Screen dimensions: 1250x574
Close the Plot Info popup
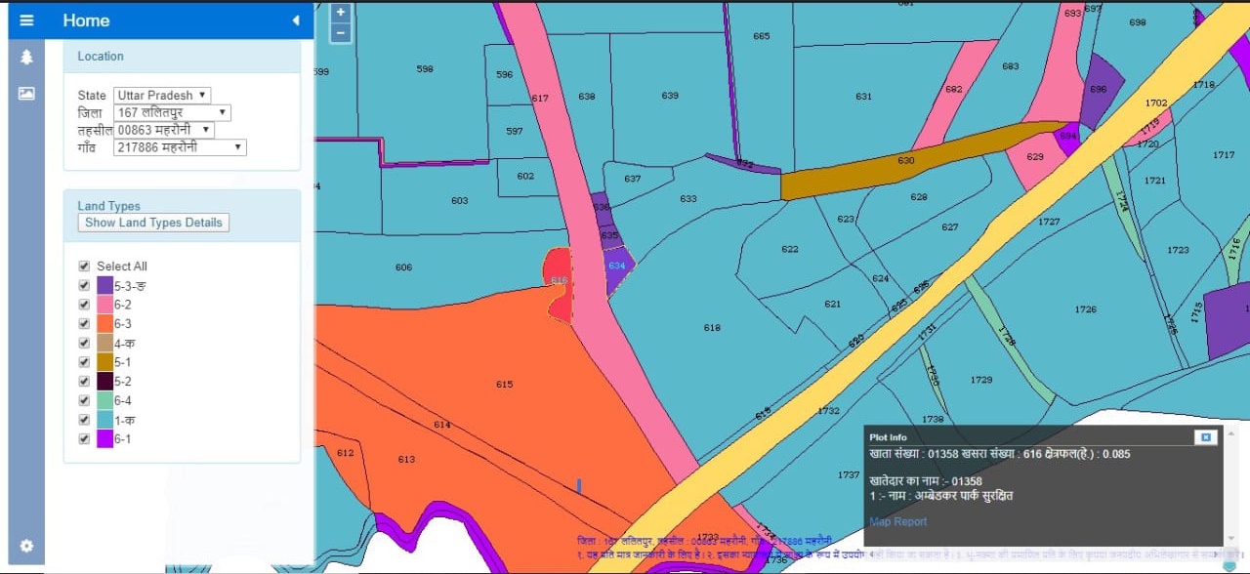click(x=1205, y=437)
